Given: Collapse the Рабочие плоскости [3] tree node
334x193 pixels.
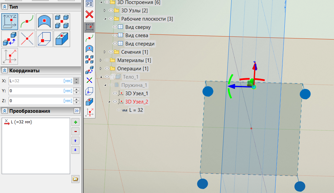Looking at the screenshot, I should click(x=105, y=19).
